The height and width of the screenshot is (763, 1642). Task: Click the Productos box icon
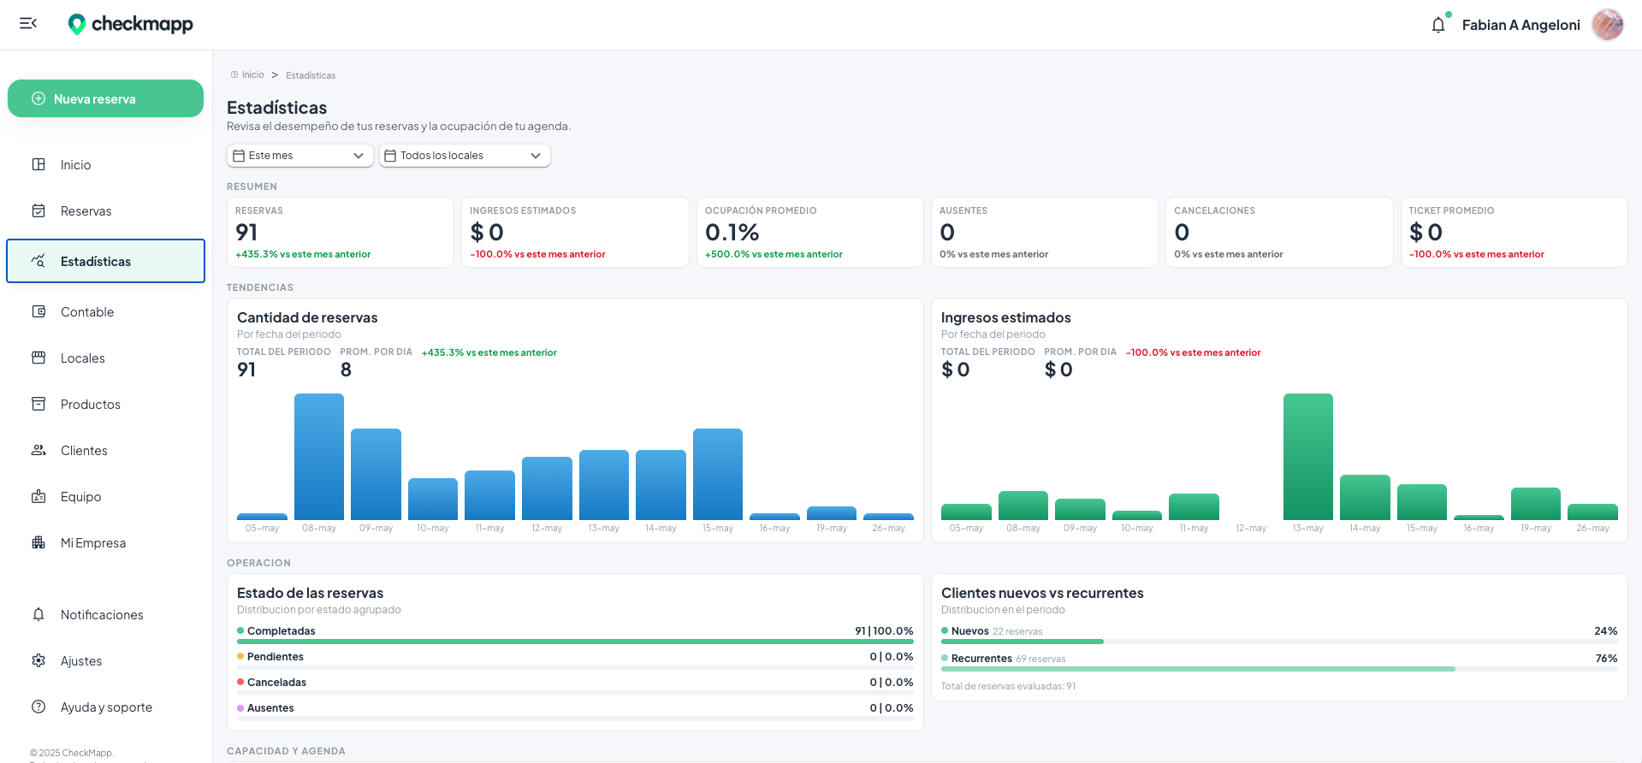coord(39,404)
